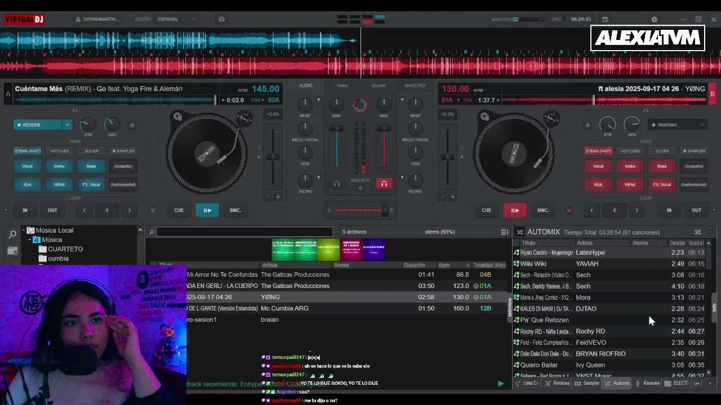Screen dimensions: 721x405
Task: Open the Karaoke side list tab
Action: tap(648, 384)
